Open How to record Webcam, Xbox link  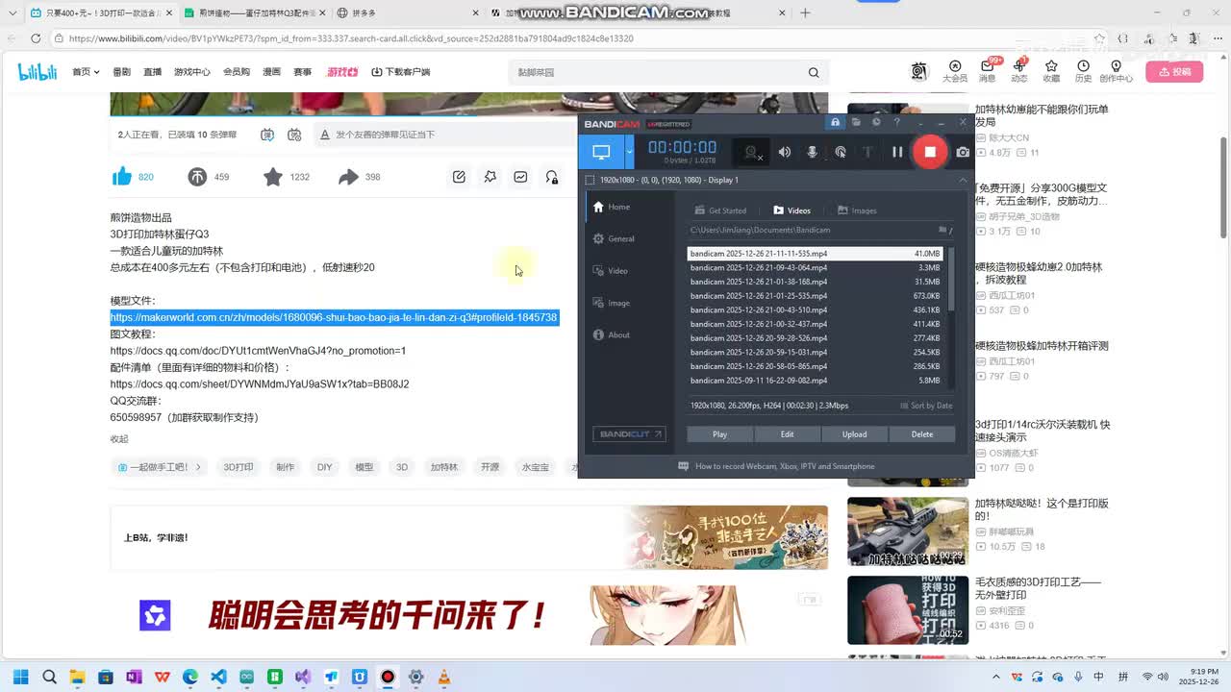click(x=776, y=466)
